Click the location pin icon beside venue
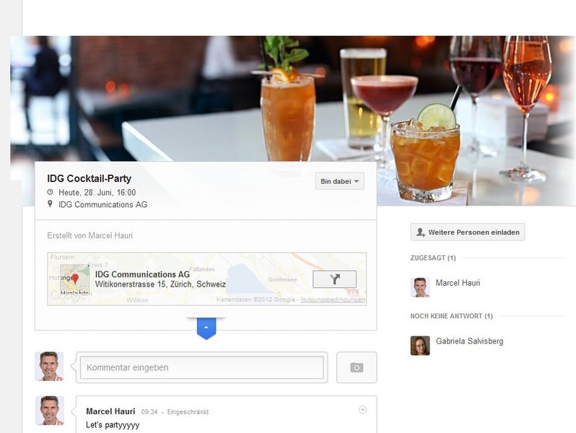The height and width of the screenshot is (433, 576). pos(50,204)
